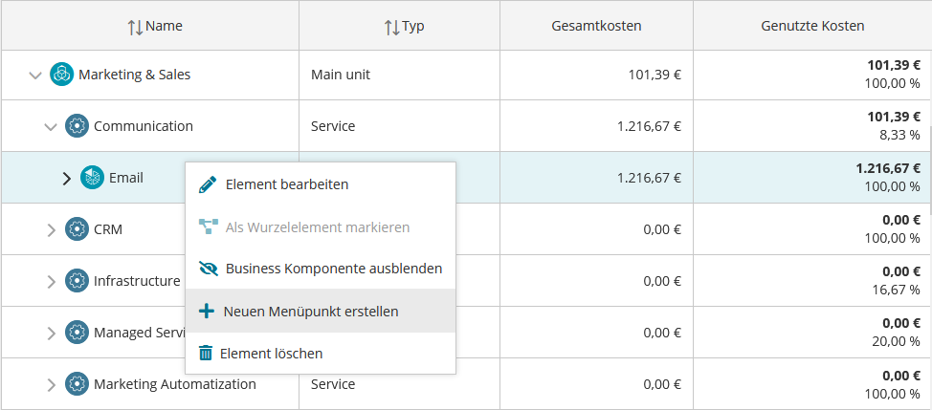Choose Element bearbeiten from context menu
The image size is (932, 410).
point(321,184)
